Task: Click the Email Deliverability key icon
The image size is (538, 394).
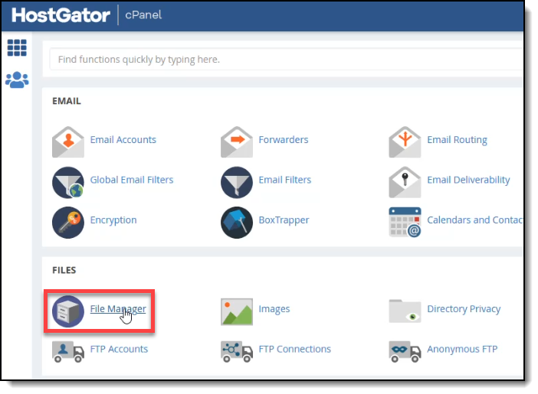Action: click(x=405, y=181)
